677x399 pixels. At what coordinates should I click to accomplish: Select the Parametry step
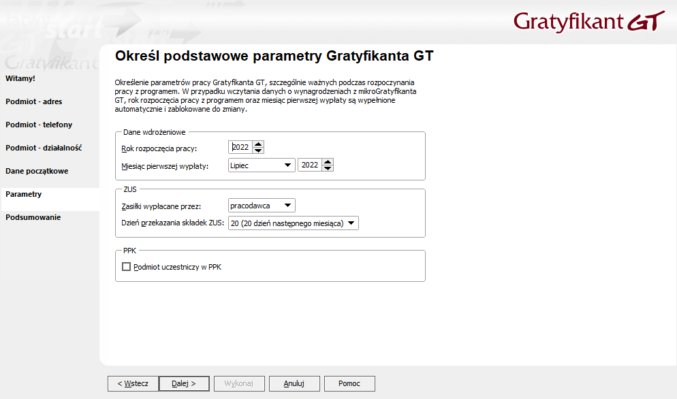pos(23,194)
